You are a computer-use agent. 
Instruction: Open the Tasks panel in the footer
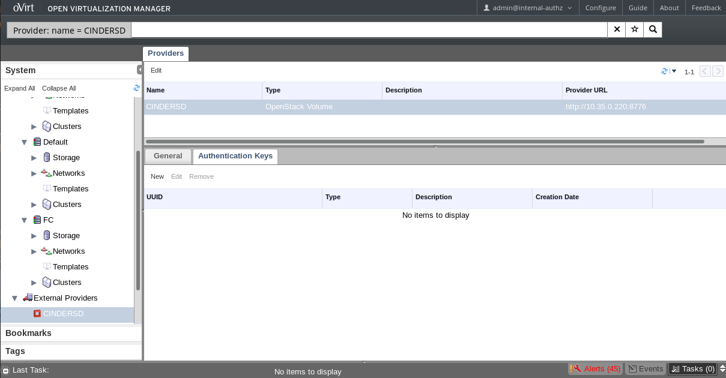tap(693, 369)
